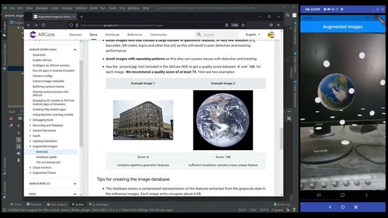Image resolution: width=388 pixels, height=218 pixels.
Task: Expand Augmented Faces tree item
Action: tap(30, 173)
